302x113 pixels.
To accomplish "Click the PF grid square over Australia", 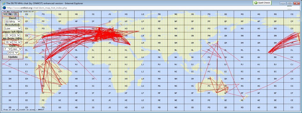I will click(x=209, y=93).
